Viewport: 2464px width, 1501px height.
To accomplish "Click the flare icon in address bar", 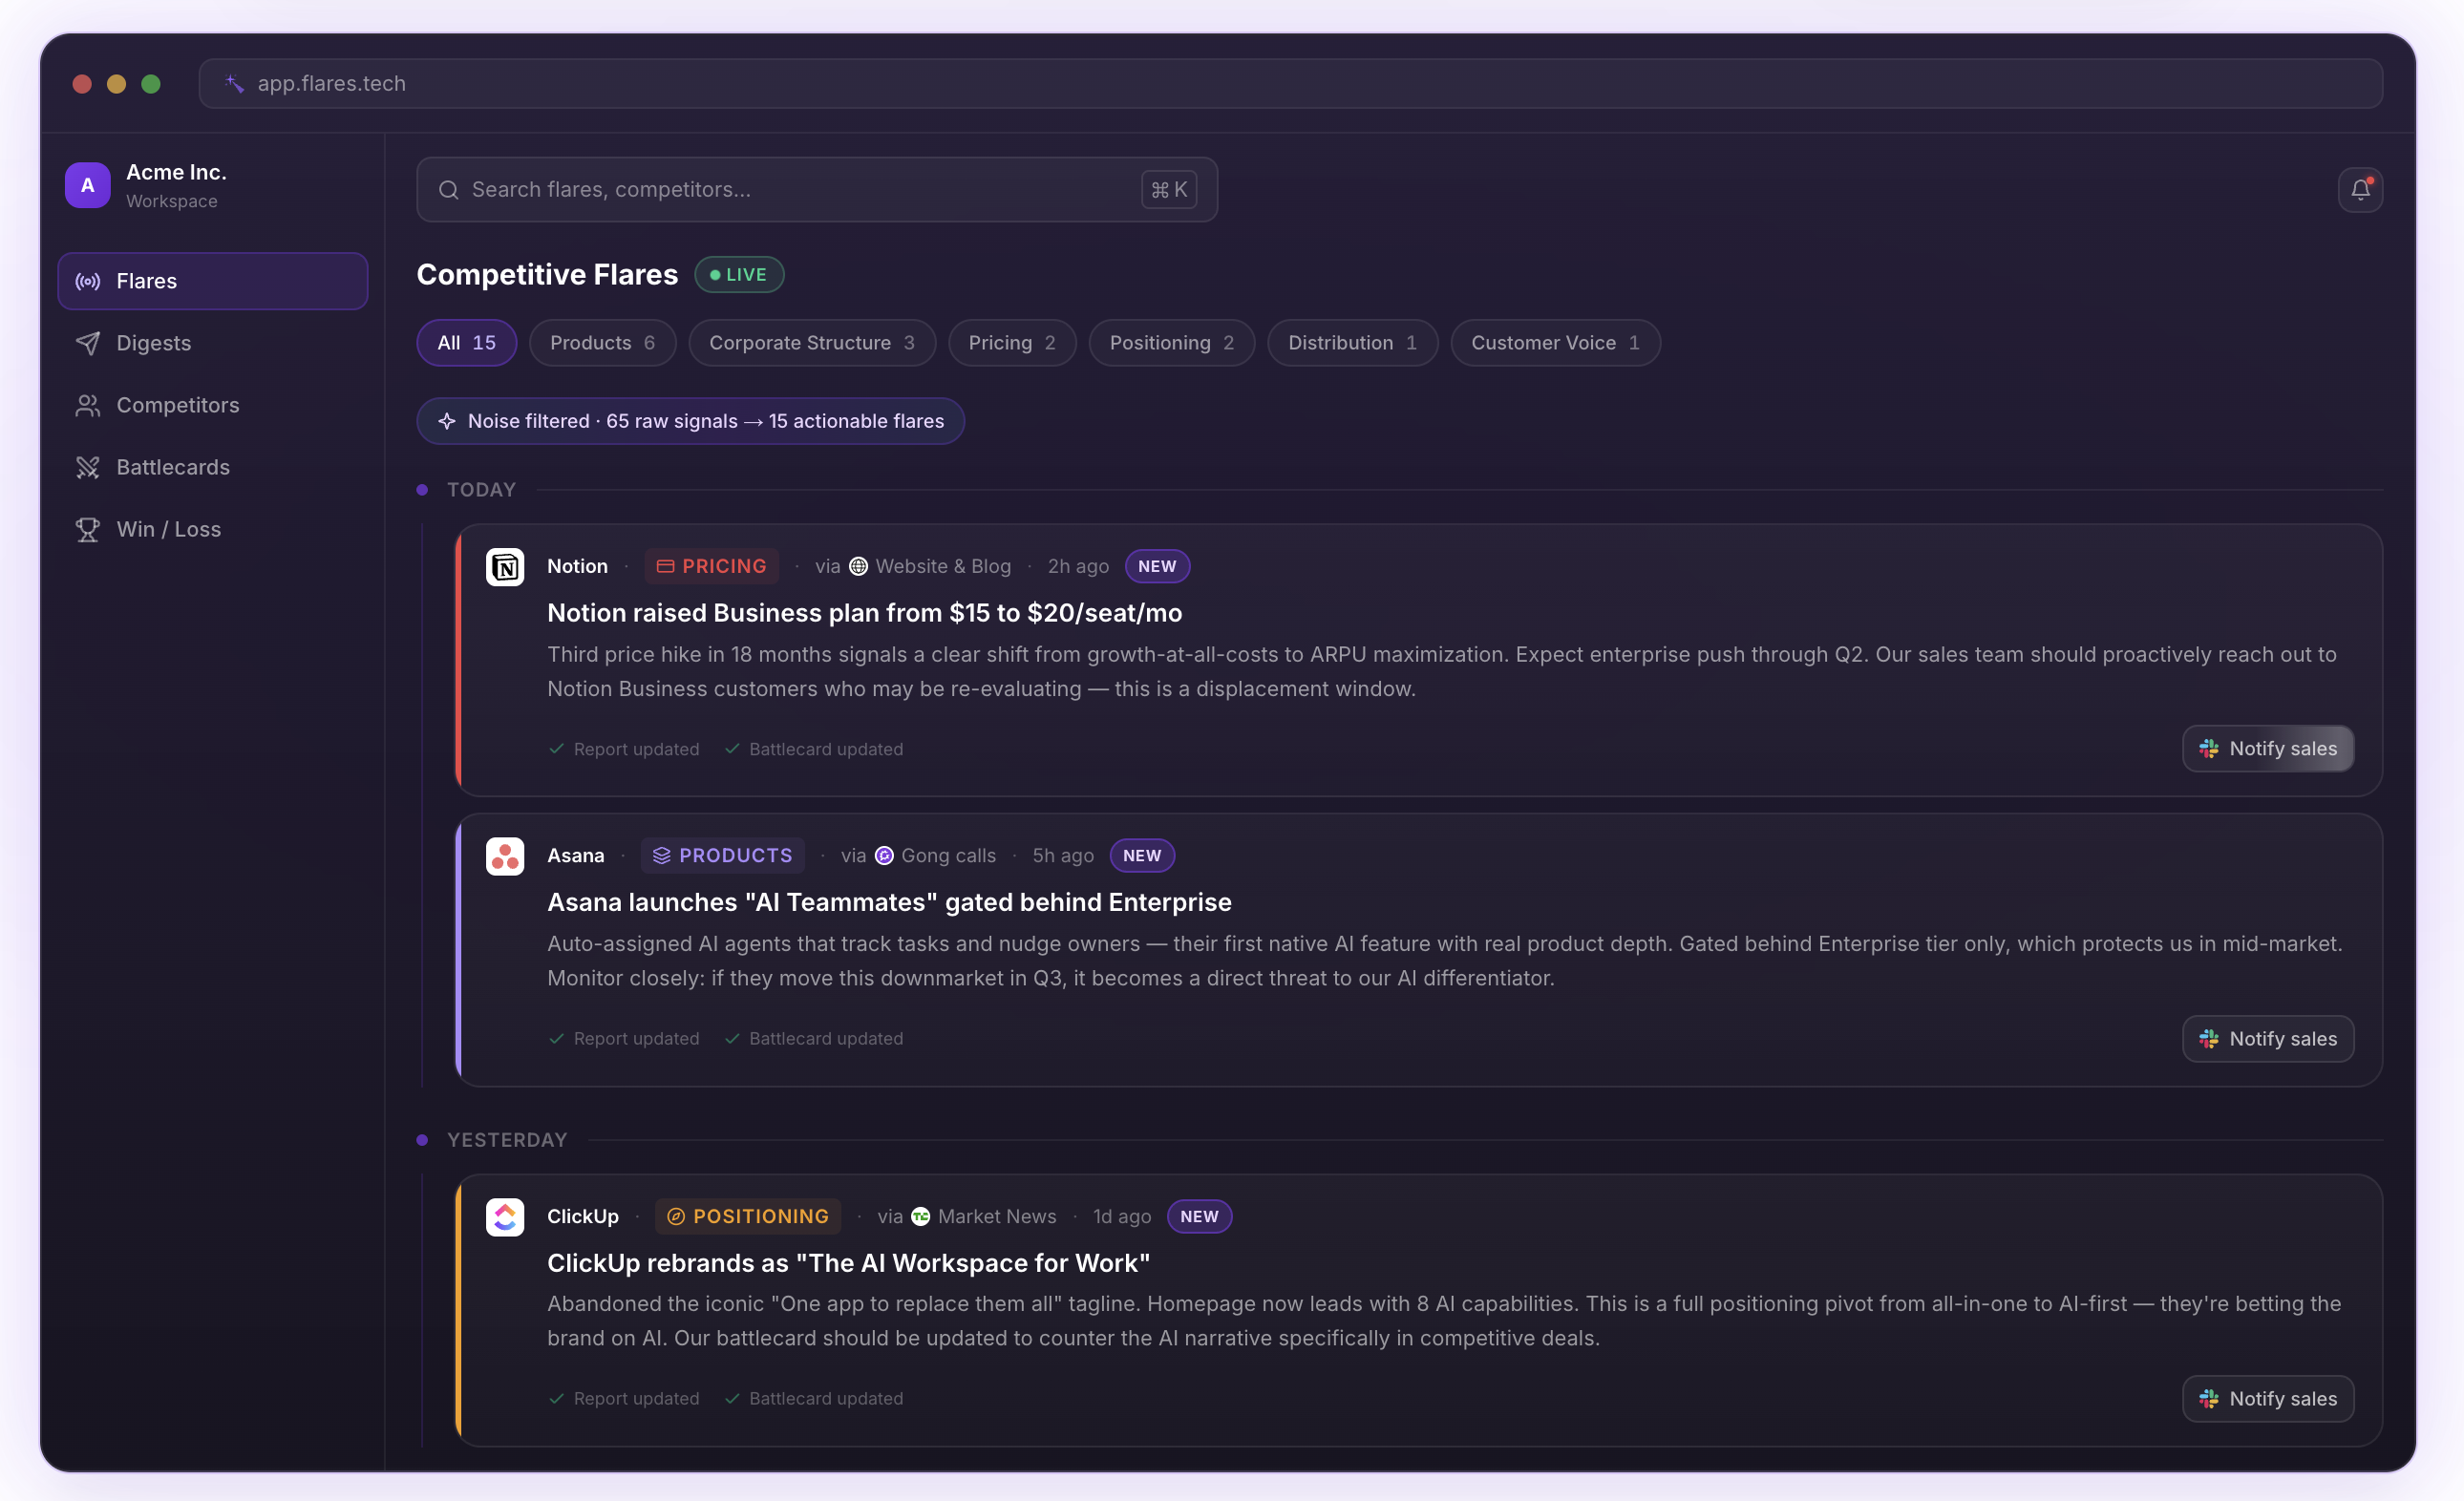I will tap(234, 83).
